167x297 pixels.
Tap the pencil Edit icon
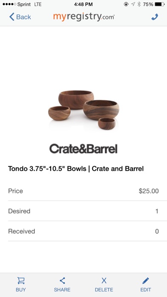(x=145, y=280)
